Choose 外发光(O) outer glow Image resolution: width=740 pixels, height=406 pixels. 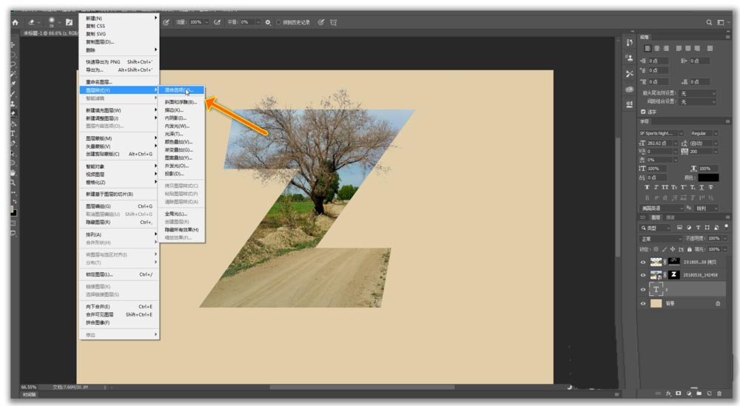pos(182,166)
